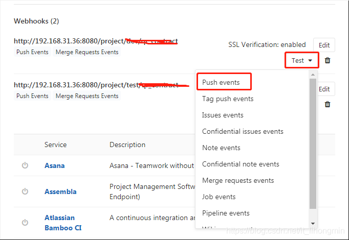Click the project/test webhook URL text
The width and height of the screenshot is (349, 240).
pos(96,85)
